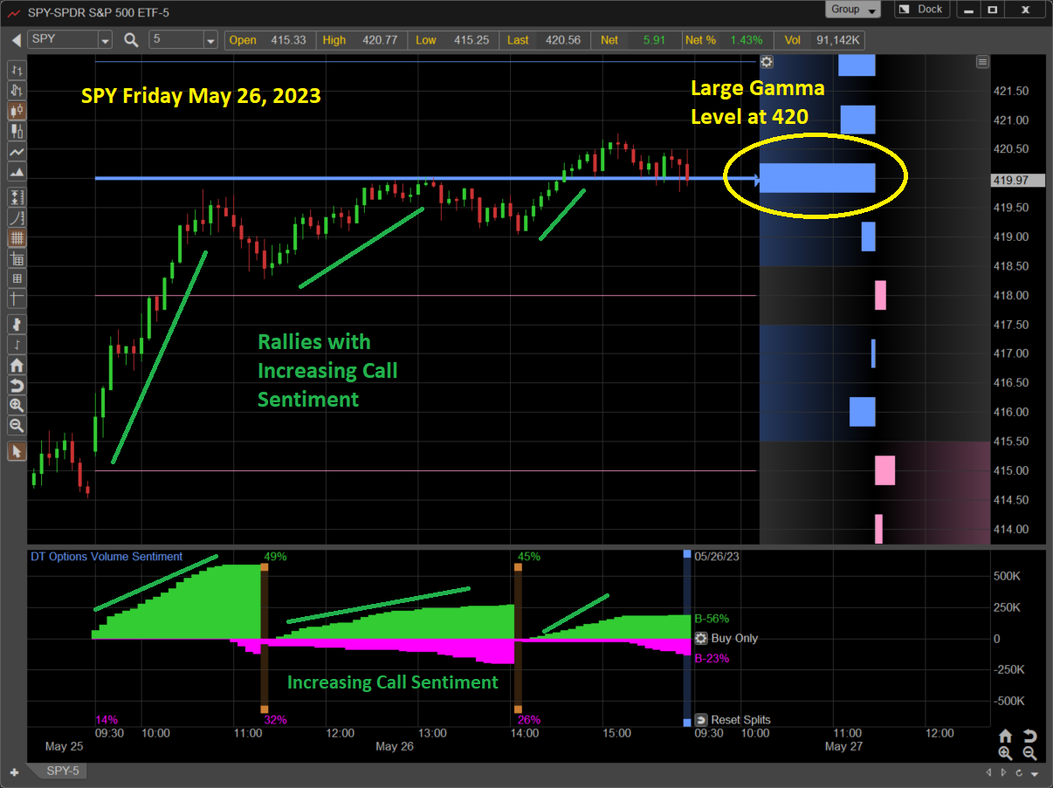
Task: Add a new tab with the plus icon
Action: 14,772
